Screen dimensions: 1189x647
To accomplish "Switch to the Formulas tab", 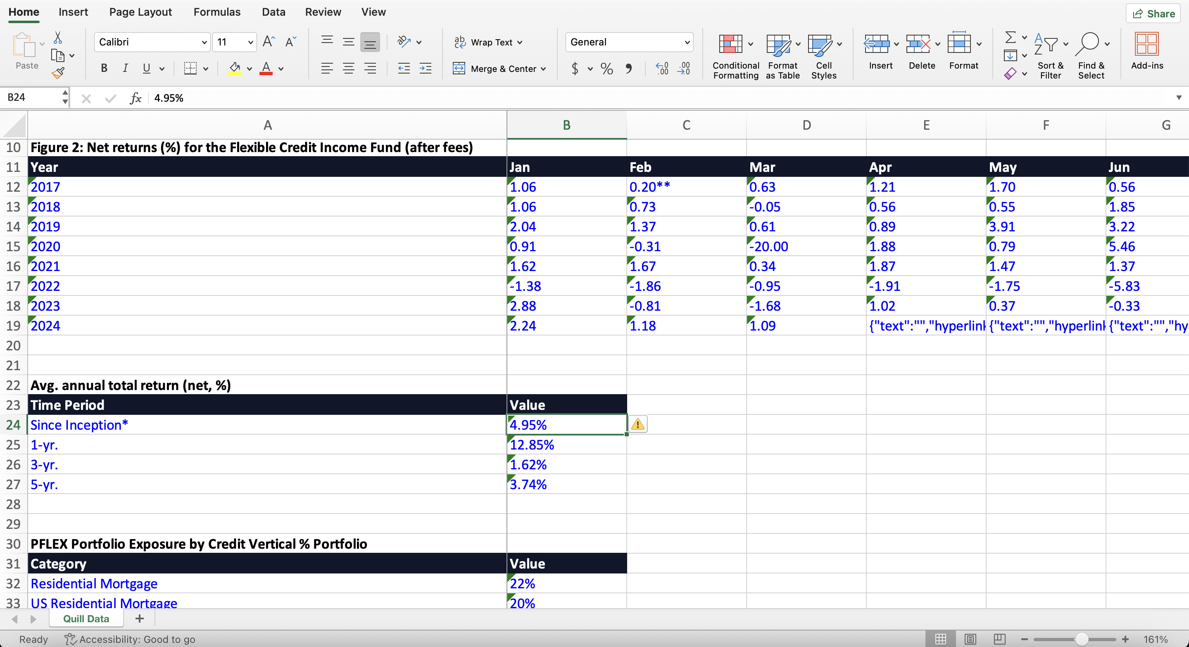I will pyautogui.click(x=217, y=12).
